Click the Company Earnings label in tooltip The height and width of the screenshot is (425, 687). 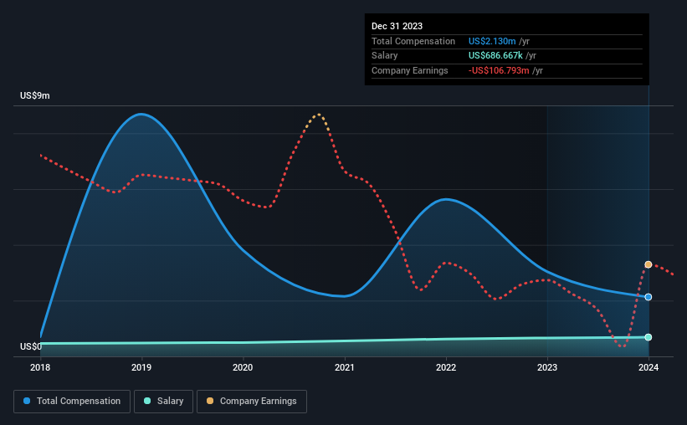pyautogui.click(x=410, y=70)
